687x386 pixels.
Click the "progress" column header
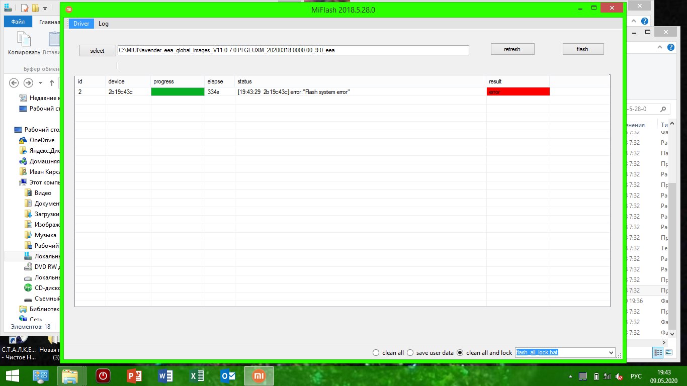point(163,81)
